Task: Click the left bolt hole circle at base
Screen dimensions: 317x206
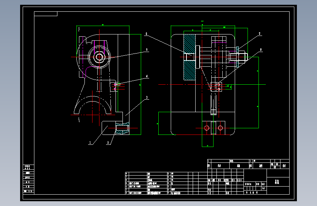Action: pos(207,128)
